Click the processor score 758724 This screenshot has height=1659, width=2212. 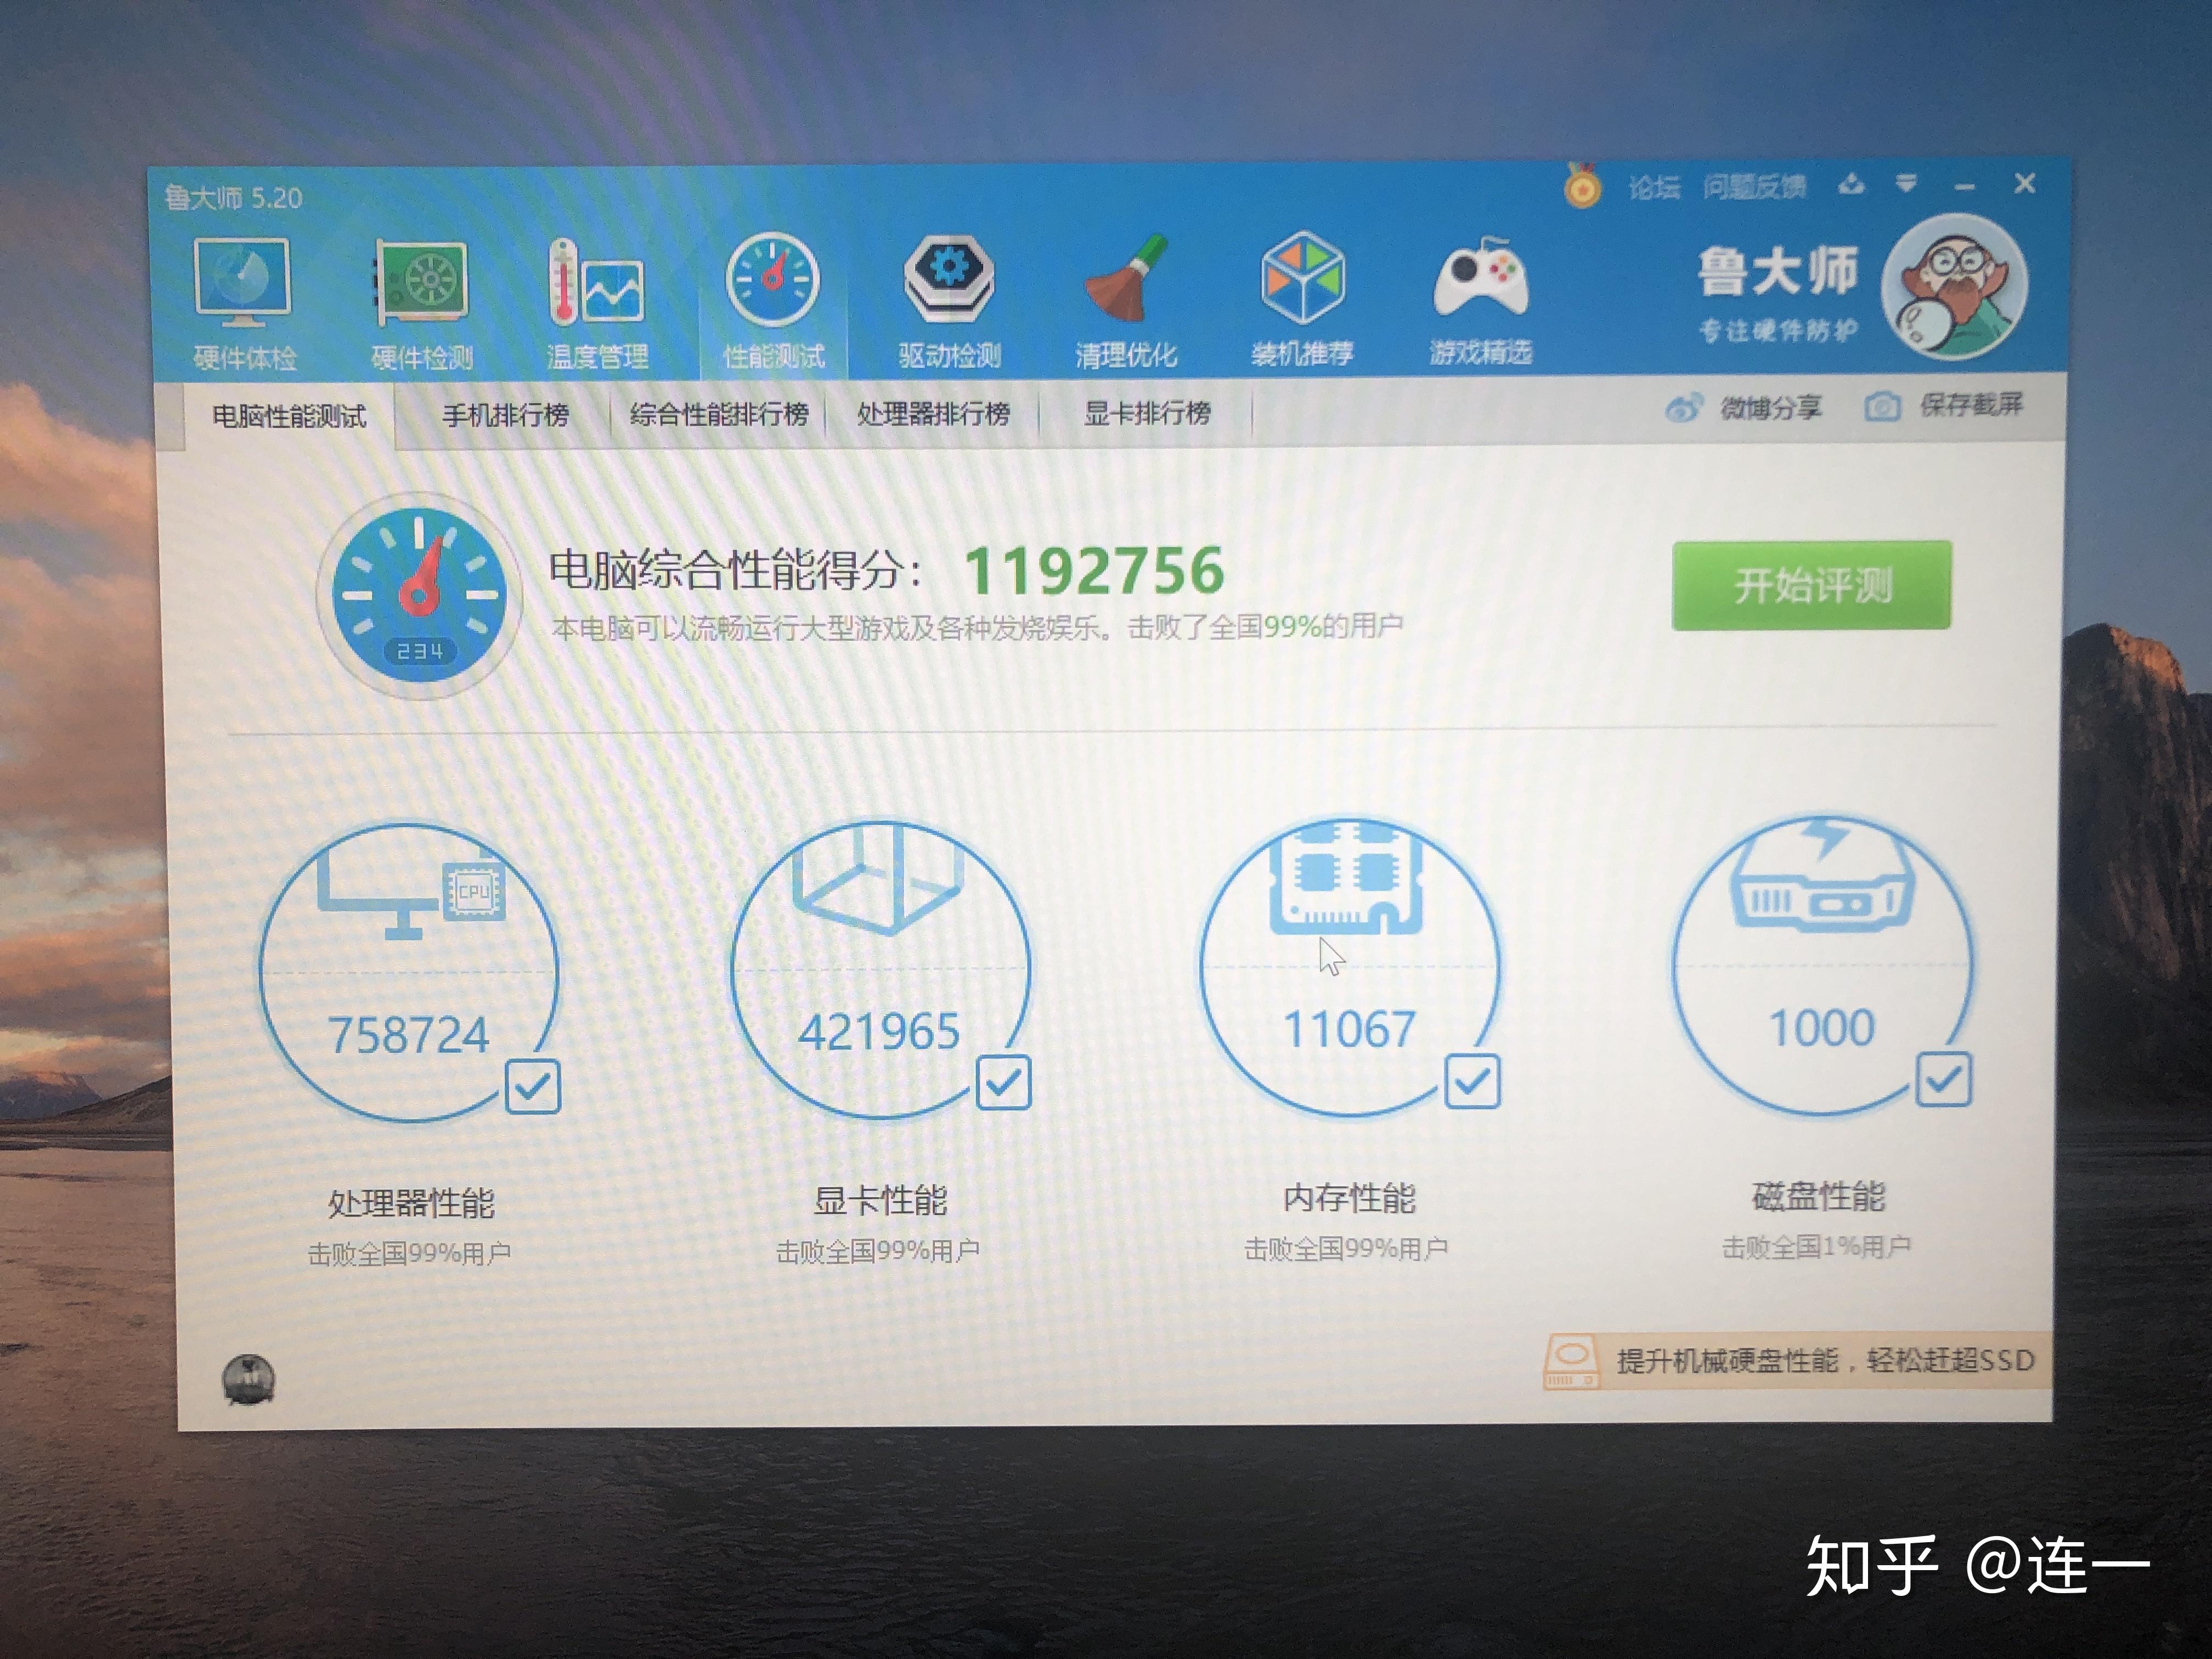(408, 1035)
